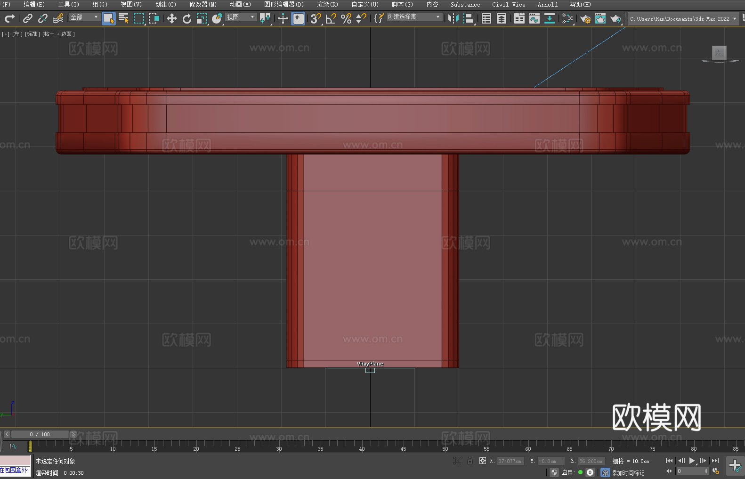
Task: Click the 0 / 100 time slider
Action: pyautogui.click(x=40, y=434)
